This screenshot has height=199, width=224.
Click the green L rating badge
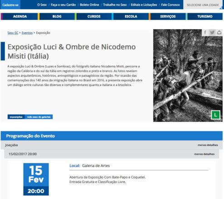click(x=215, y=115)
